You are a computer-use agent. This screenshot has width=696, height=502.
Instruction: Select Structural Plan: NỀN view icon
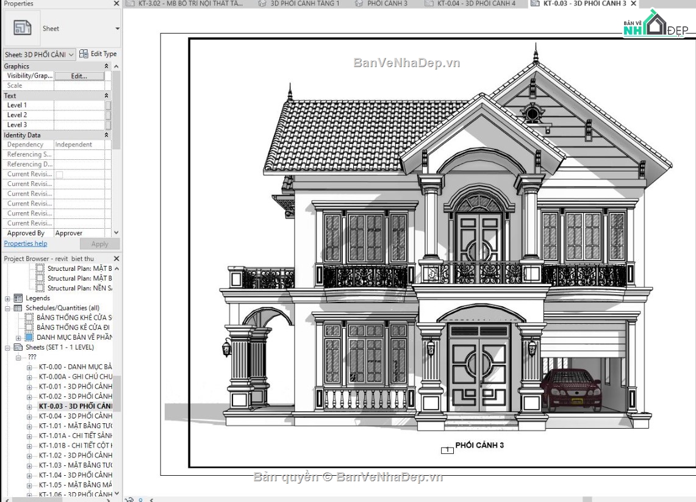click(x=40, y=288)
